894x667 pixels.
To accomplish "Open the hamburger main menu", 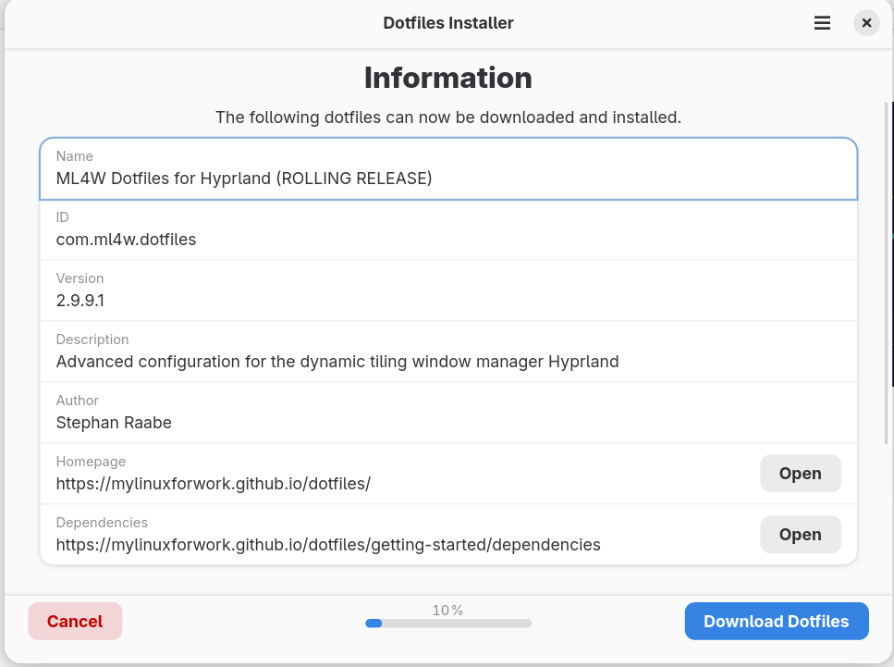I will tap(822, 23).
